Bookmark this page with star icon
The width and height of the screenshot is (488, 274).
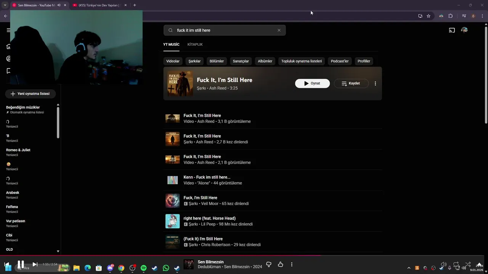tap(429, 16)
